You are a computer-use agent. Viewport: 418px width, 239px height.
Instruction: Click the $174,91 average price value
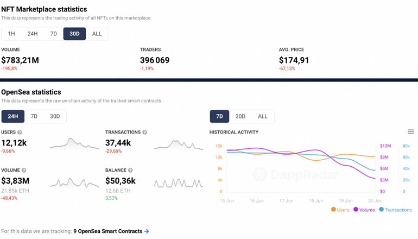(294, 60)
